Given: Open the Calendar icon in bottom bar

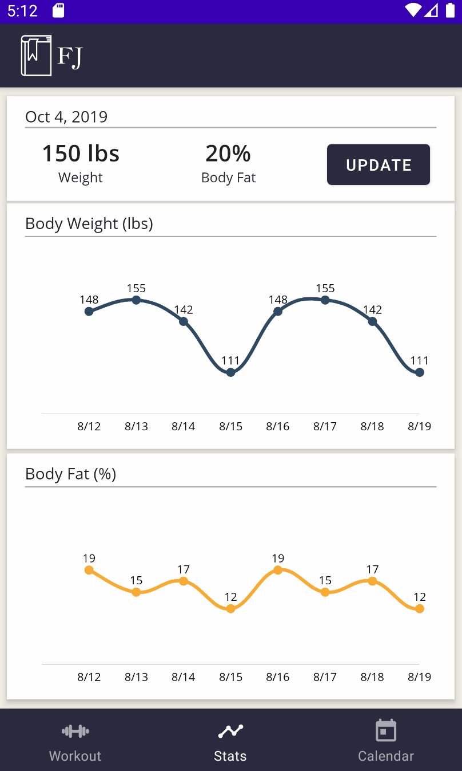Looking at the screenshot, I should coord(385,730).
